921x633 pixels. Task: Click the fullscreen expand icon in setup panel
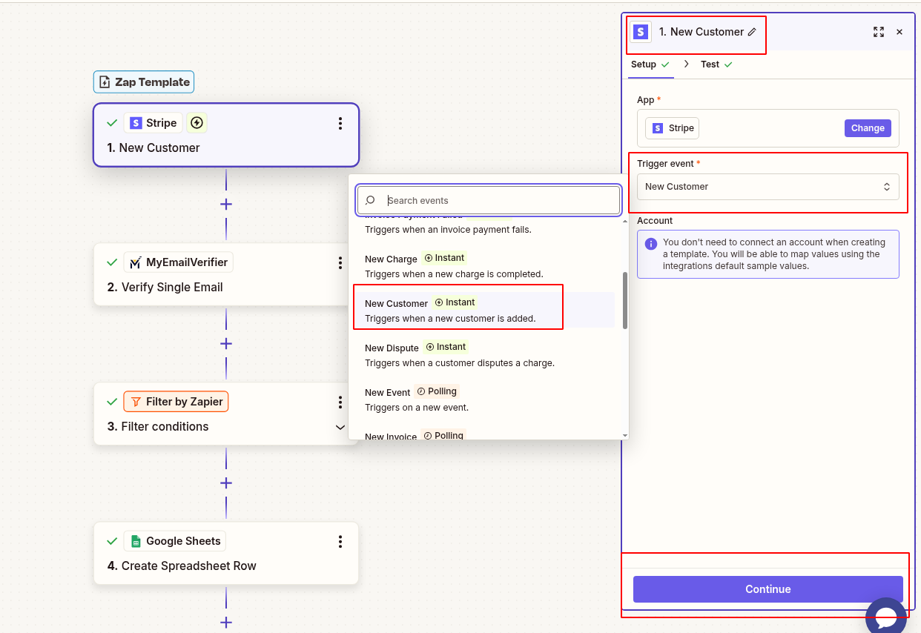tap(879, 32)
